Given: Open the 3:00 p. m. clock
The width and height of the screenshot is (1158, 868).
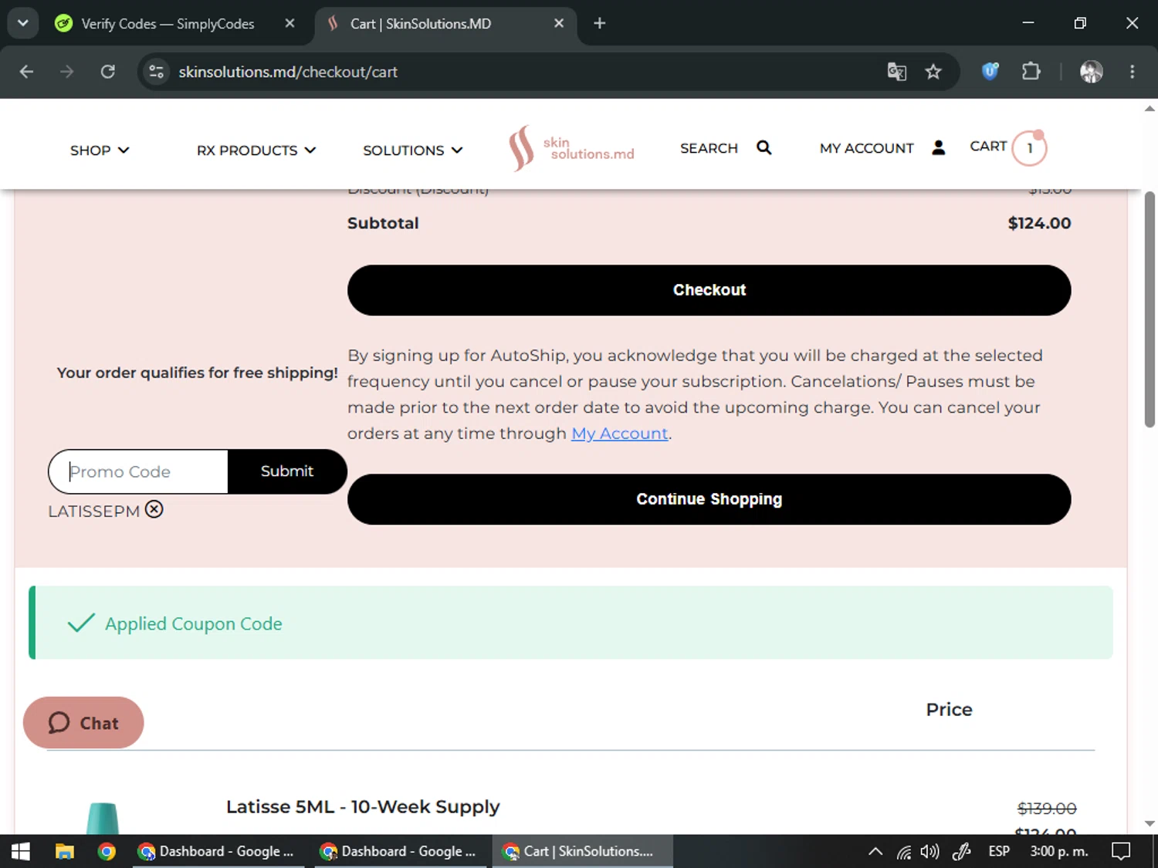Looking at the screenshot, I should [1059, 851].
